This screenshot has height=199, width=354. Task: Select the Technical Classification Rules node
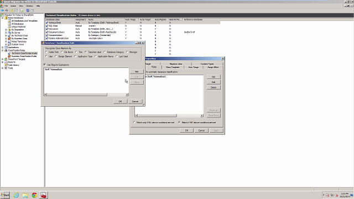click(x=24, y=53)
